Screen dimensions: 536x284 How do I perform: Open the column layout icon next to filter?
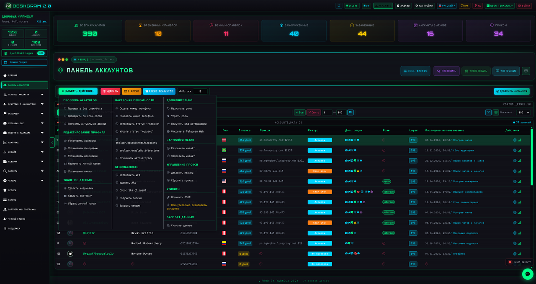pos(496,113)
